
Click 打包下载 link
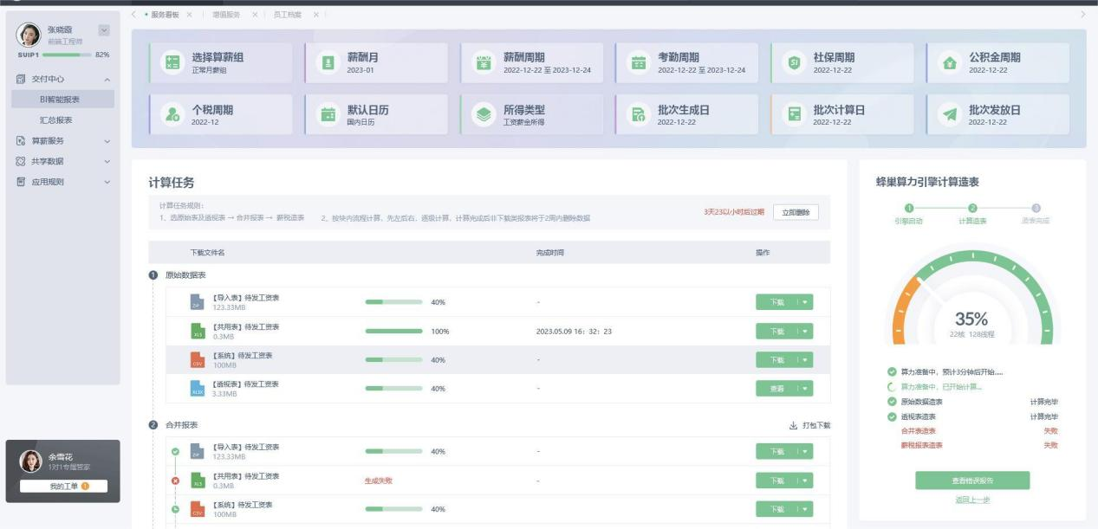point(809,425)
